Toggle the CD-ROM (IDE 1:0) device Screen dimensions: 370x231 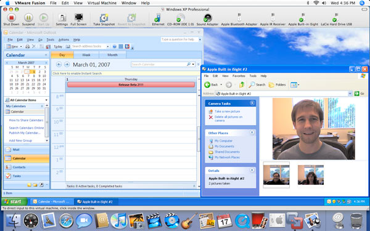pyautogui.click(x=181, y=20)
